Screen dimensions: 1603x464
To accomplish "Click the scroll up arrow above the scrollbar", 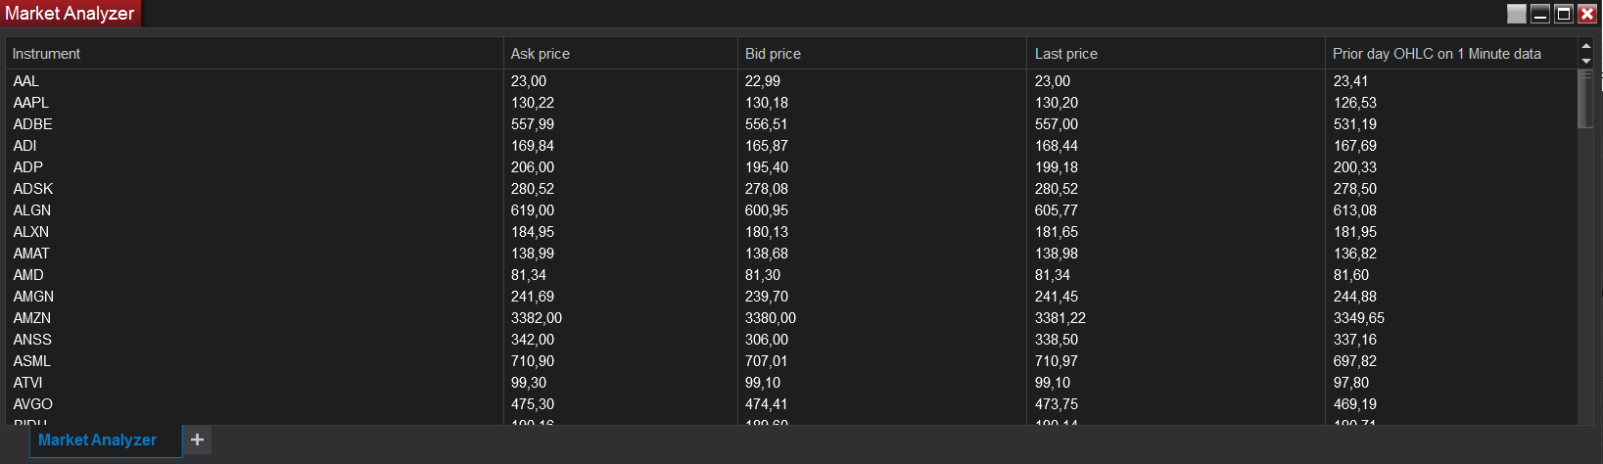I will (1586, 46).
